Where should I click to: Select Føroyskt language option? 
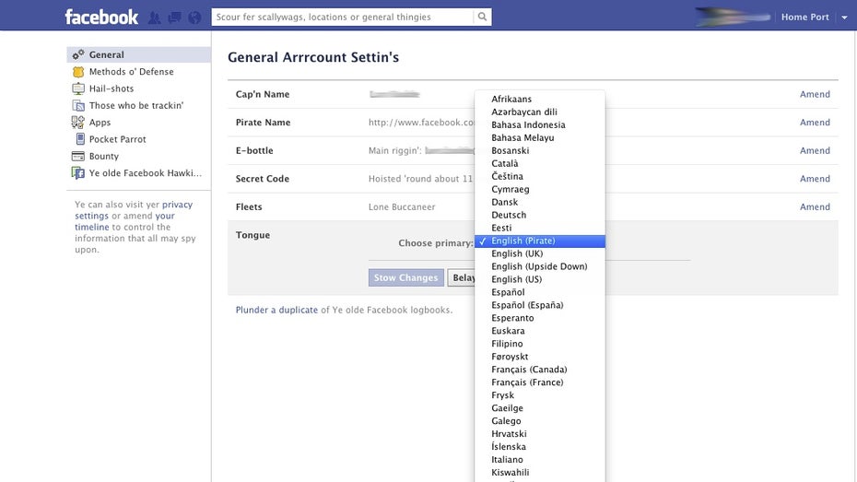[540, 357]
